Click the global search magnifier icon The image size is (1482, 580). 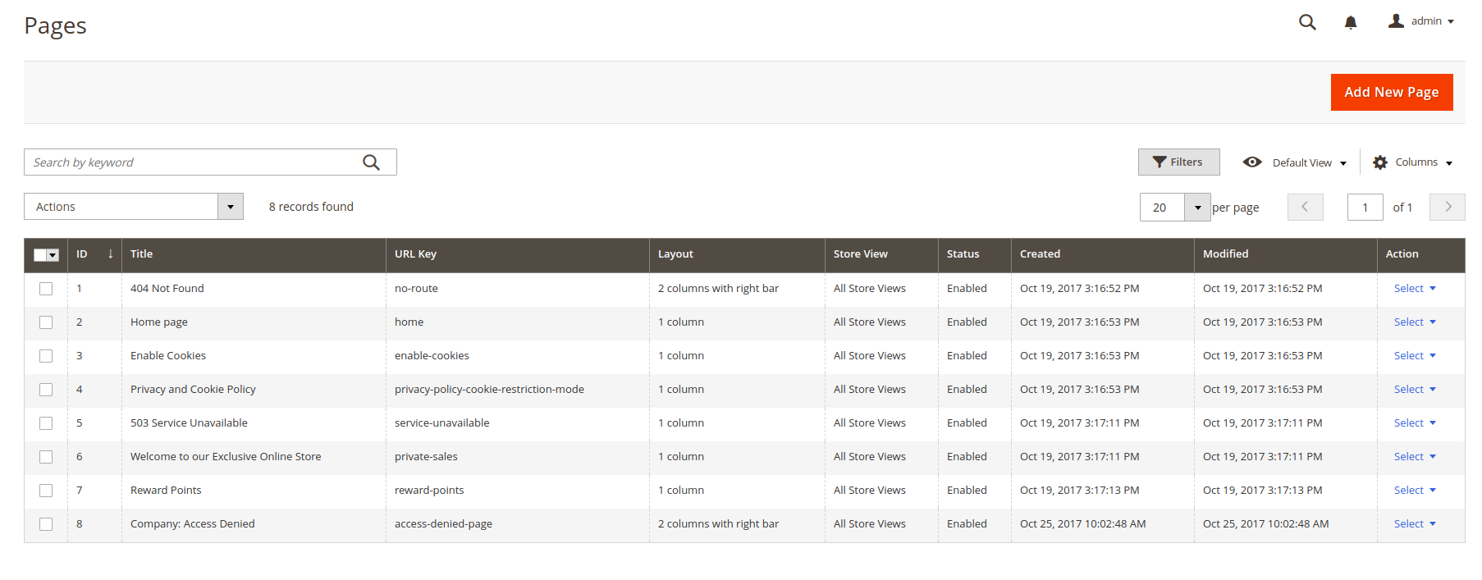1307,22
